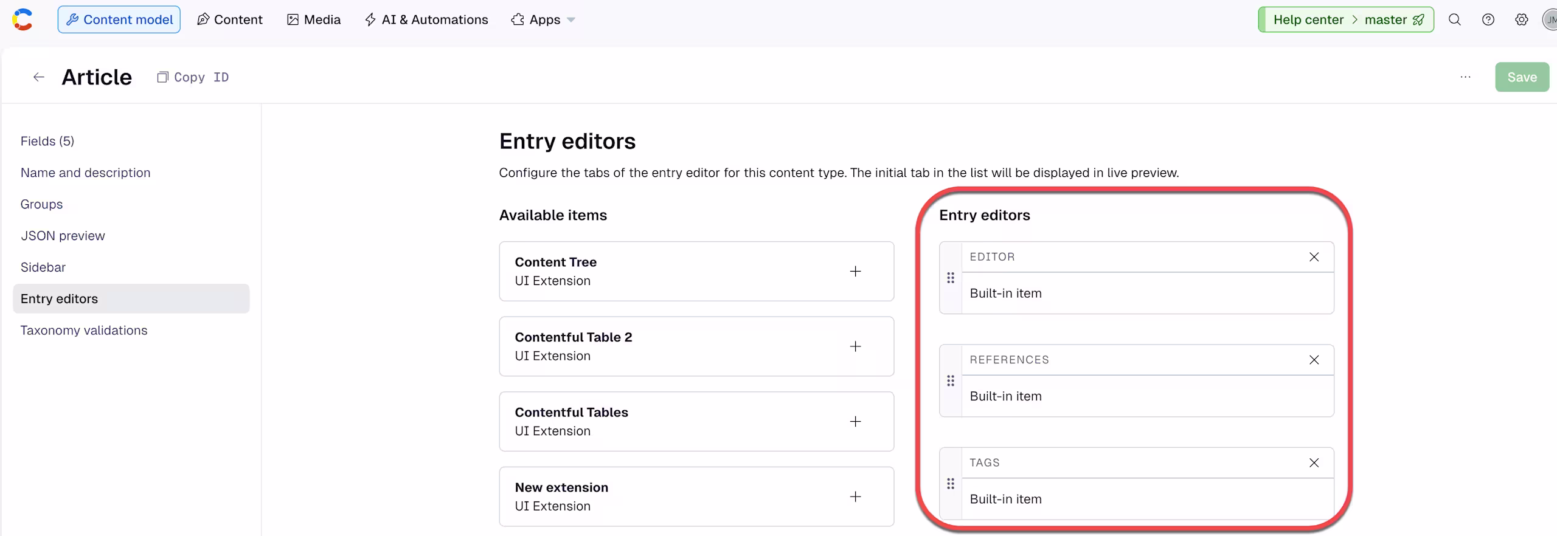Click the Contentful logo icon
Image resolution: width=1557 pixels, height=536 pixels.
coord(22,19)
